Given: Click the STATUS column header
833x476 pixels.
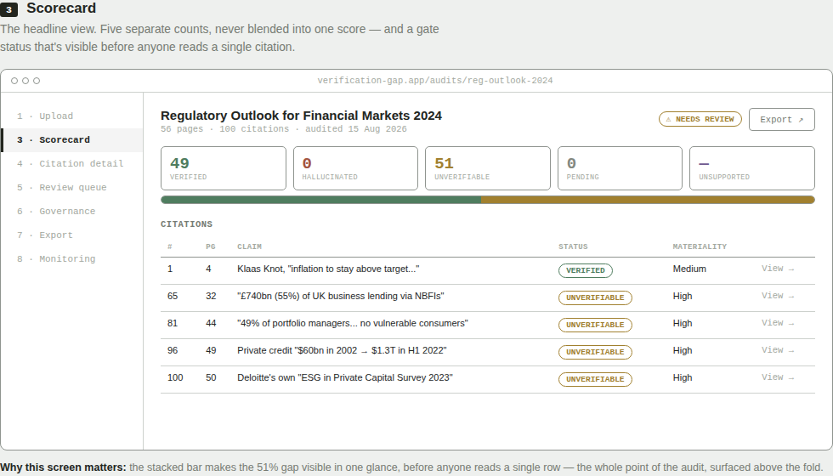Looking at the screenshot, I should (x=573, y=246).
